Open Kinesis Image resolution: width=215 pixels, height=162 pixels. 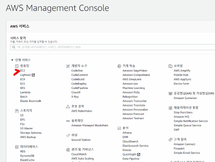click(x=127, y=150)
